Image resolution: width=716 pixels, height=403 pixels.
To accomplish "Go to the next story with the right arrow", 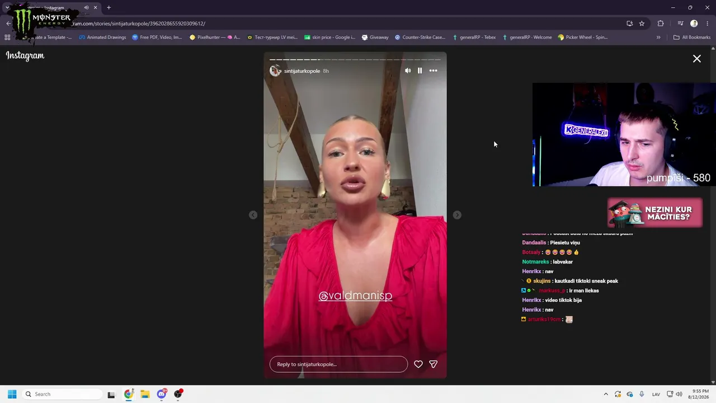I will (x=457, y=215).
